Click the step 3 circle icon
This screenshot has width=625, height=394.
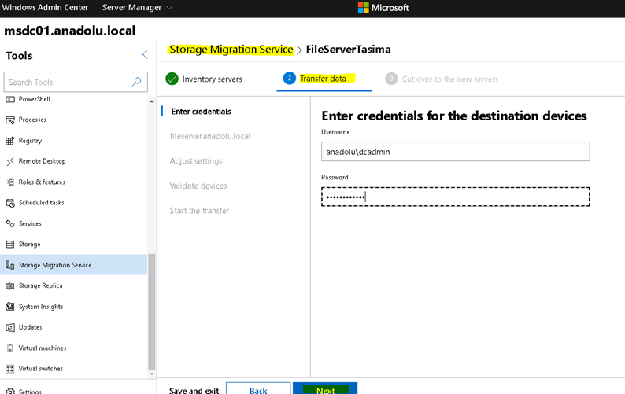pos(391,79)
